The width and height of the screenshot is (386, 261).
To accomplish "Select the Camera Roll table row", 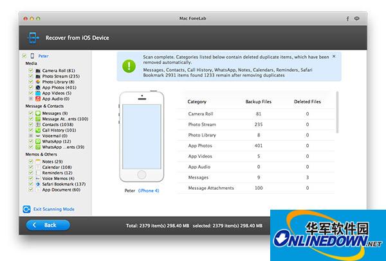I will pos(256,114).
